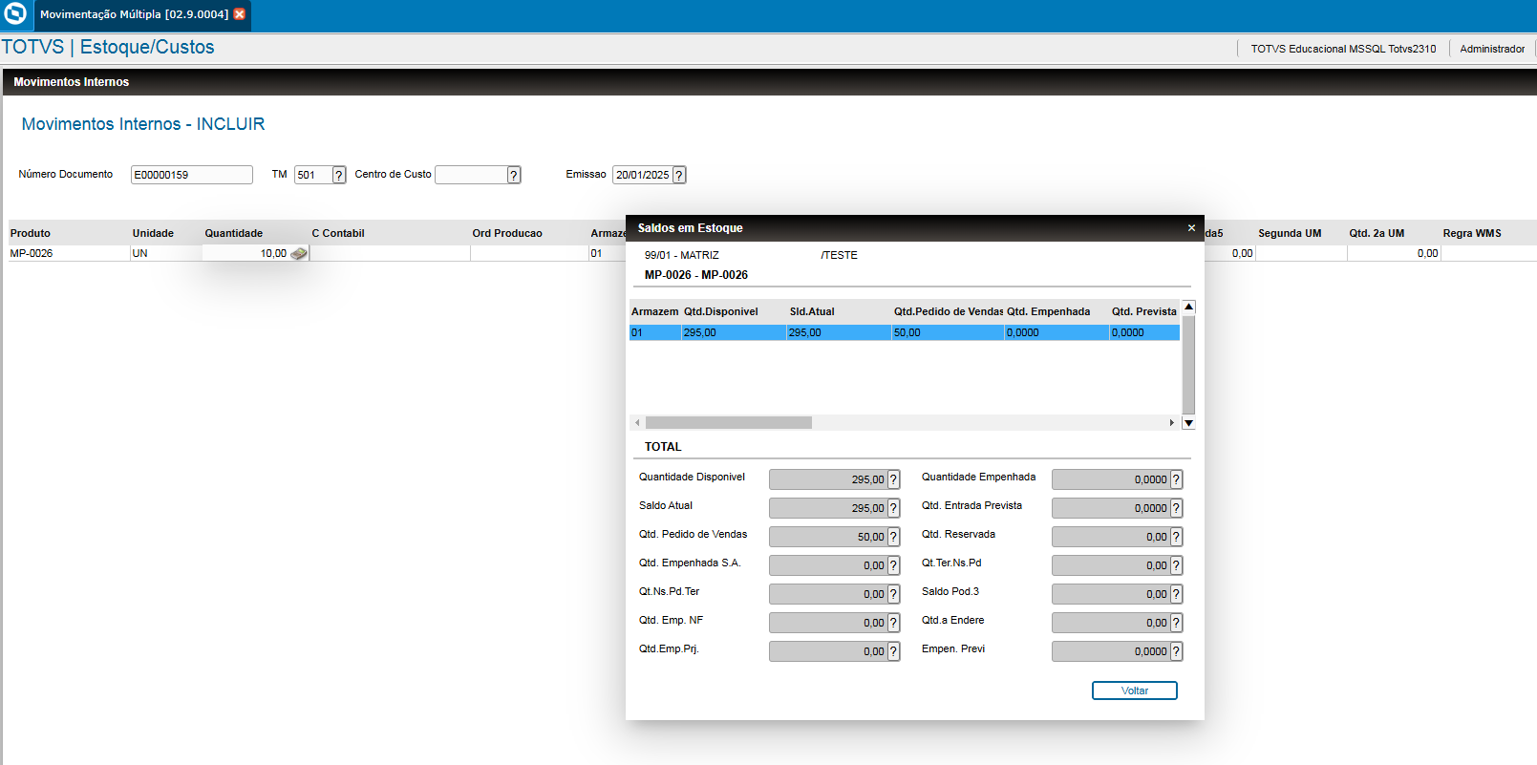Click the Qtd.Pedido de Vendas column header

click(x=949, y=311)
